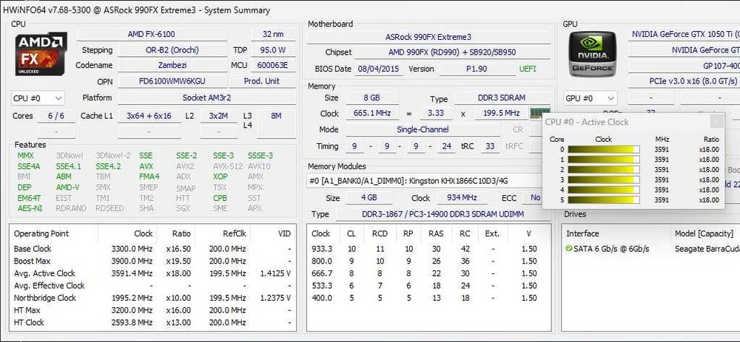Click the NVIDIA GeForce logo
Image resolution: width=740 pixels, height=342 pixels.
(592, 54)
